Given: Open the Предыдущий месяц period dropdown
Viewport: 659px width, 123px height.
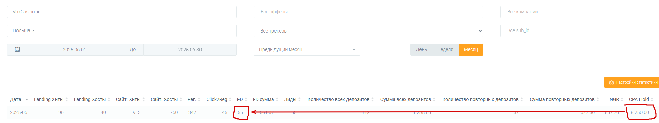Looking at the screenshot, I should coord(307,50).
